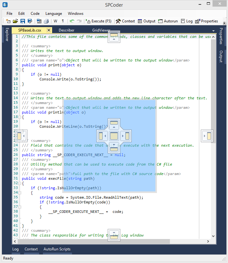Open the AutoRun Scripts bottom tab
228x263 pixels.
[x=57, y=249]
